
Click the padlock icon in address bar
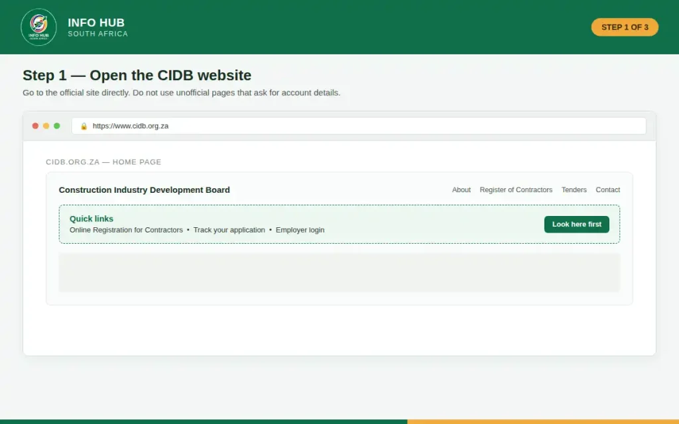tap(84, 126)
